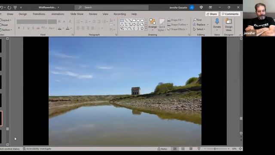Screen dimensions: 275x155
Task: Switch to the Transitions tab
Action: pyautogui.click(x=39, y=14)
